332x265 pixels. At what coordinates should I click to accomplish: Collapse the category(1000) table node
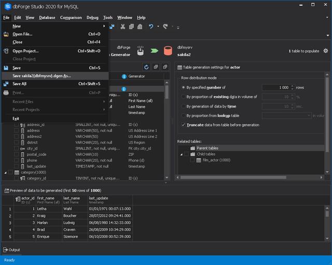[x=6, y=172]
